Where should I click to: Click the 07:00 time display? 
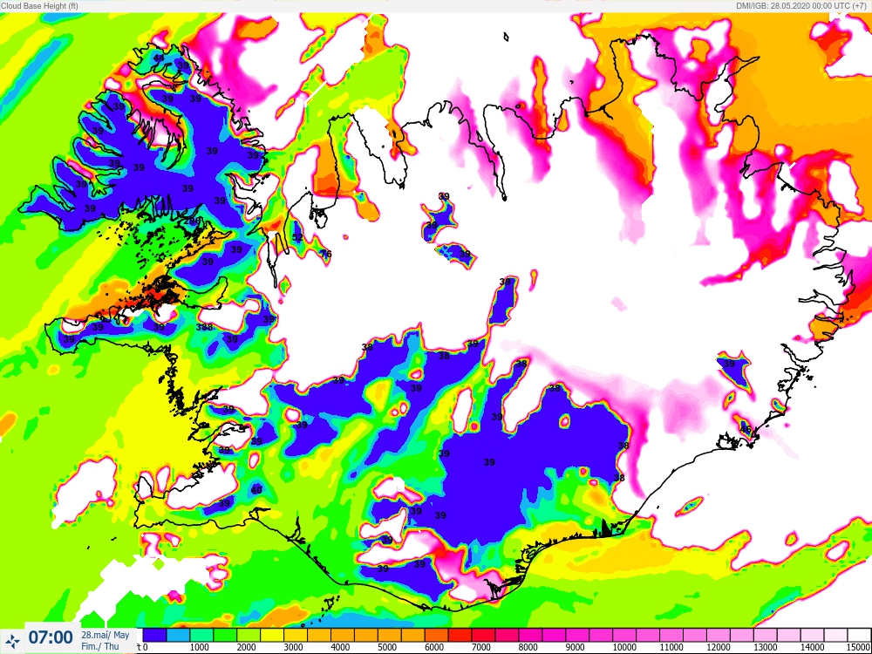(x=51, y=637)
